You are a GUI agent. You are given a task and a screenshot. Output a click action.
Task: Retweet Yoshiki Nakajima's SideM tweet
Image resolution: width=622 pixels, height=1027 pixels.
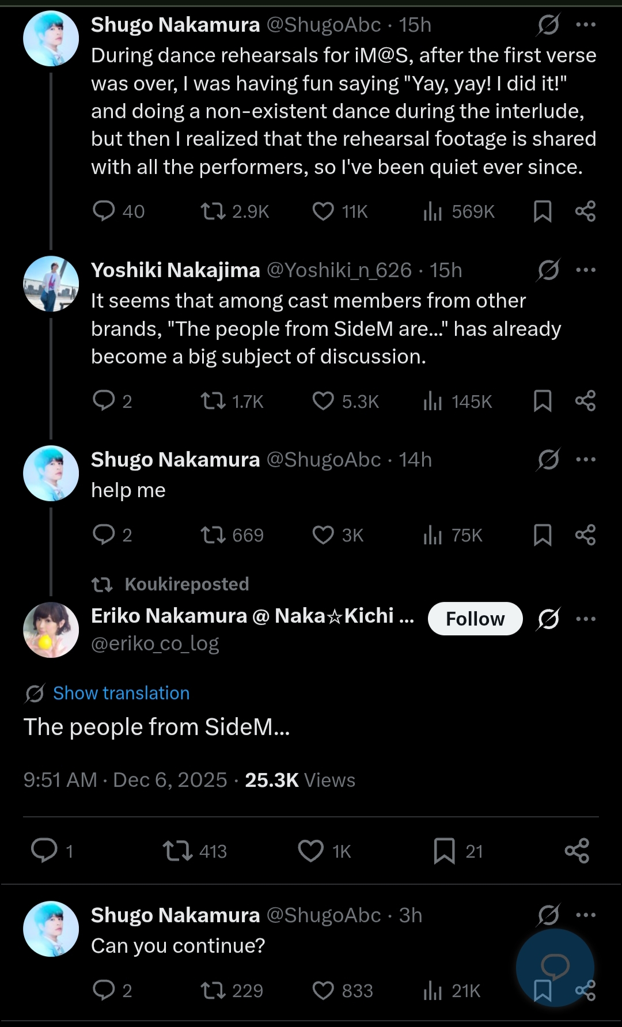(213, 401)
